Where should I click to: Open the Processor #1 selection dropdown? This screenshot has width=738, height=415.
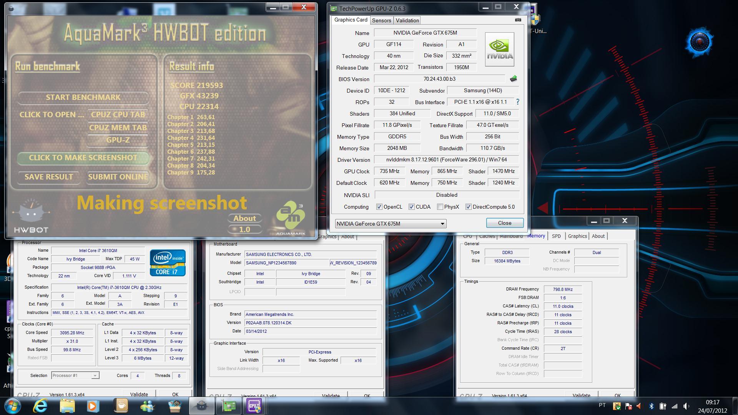coord(75,375)
